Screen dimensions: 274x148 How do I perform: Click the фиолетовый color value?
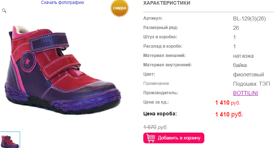[x=248, y=75]
